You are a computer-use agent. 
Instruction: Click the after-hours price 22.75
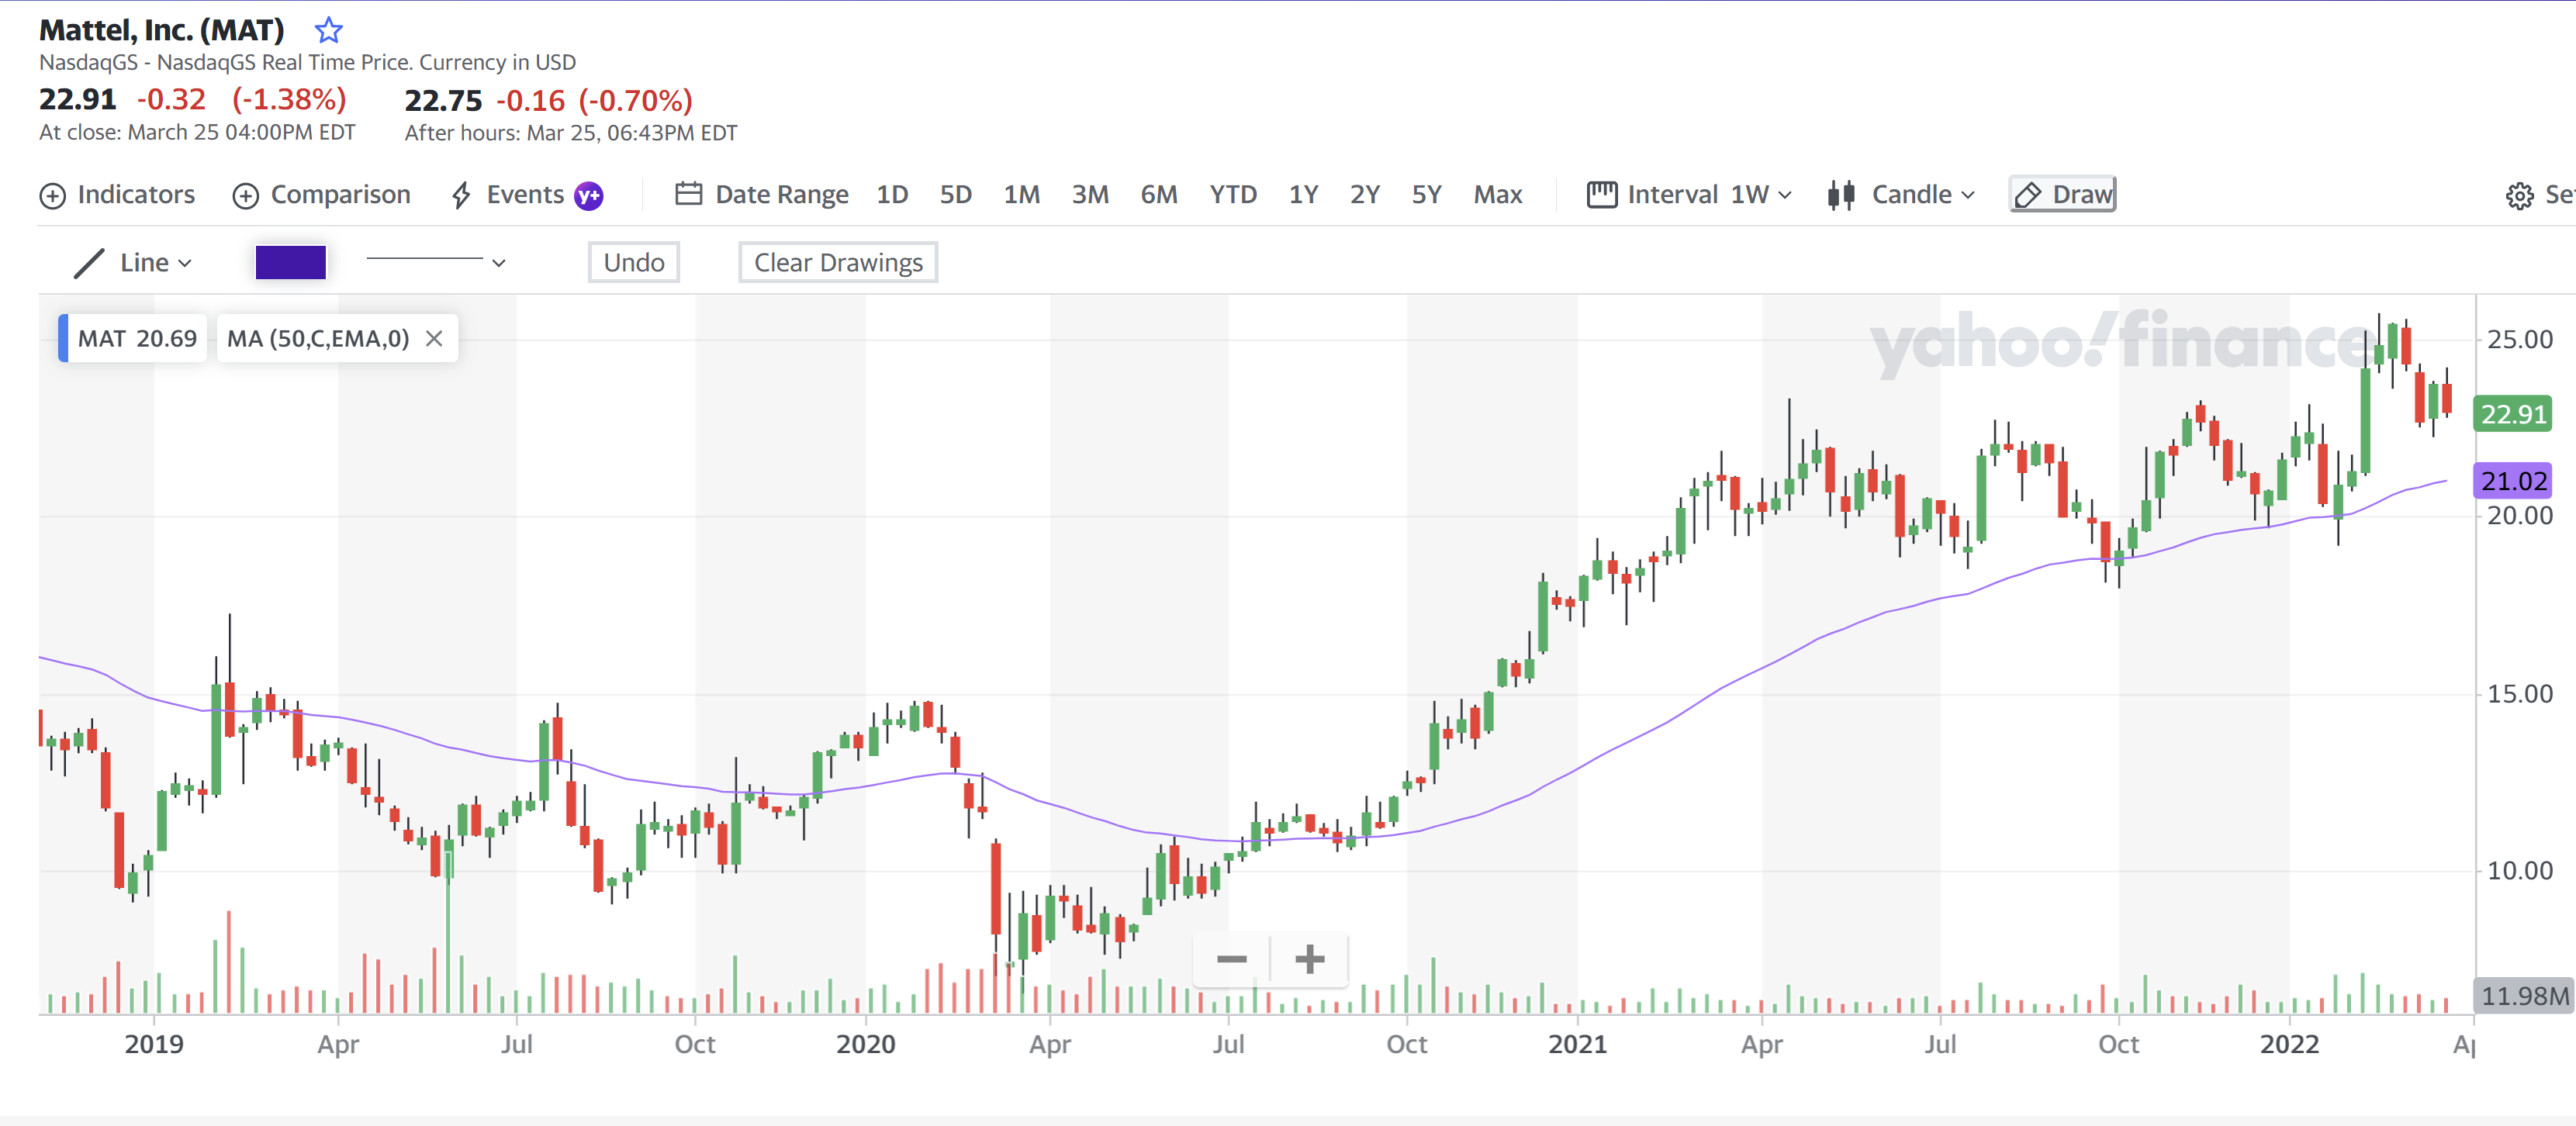coord(443,100)
